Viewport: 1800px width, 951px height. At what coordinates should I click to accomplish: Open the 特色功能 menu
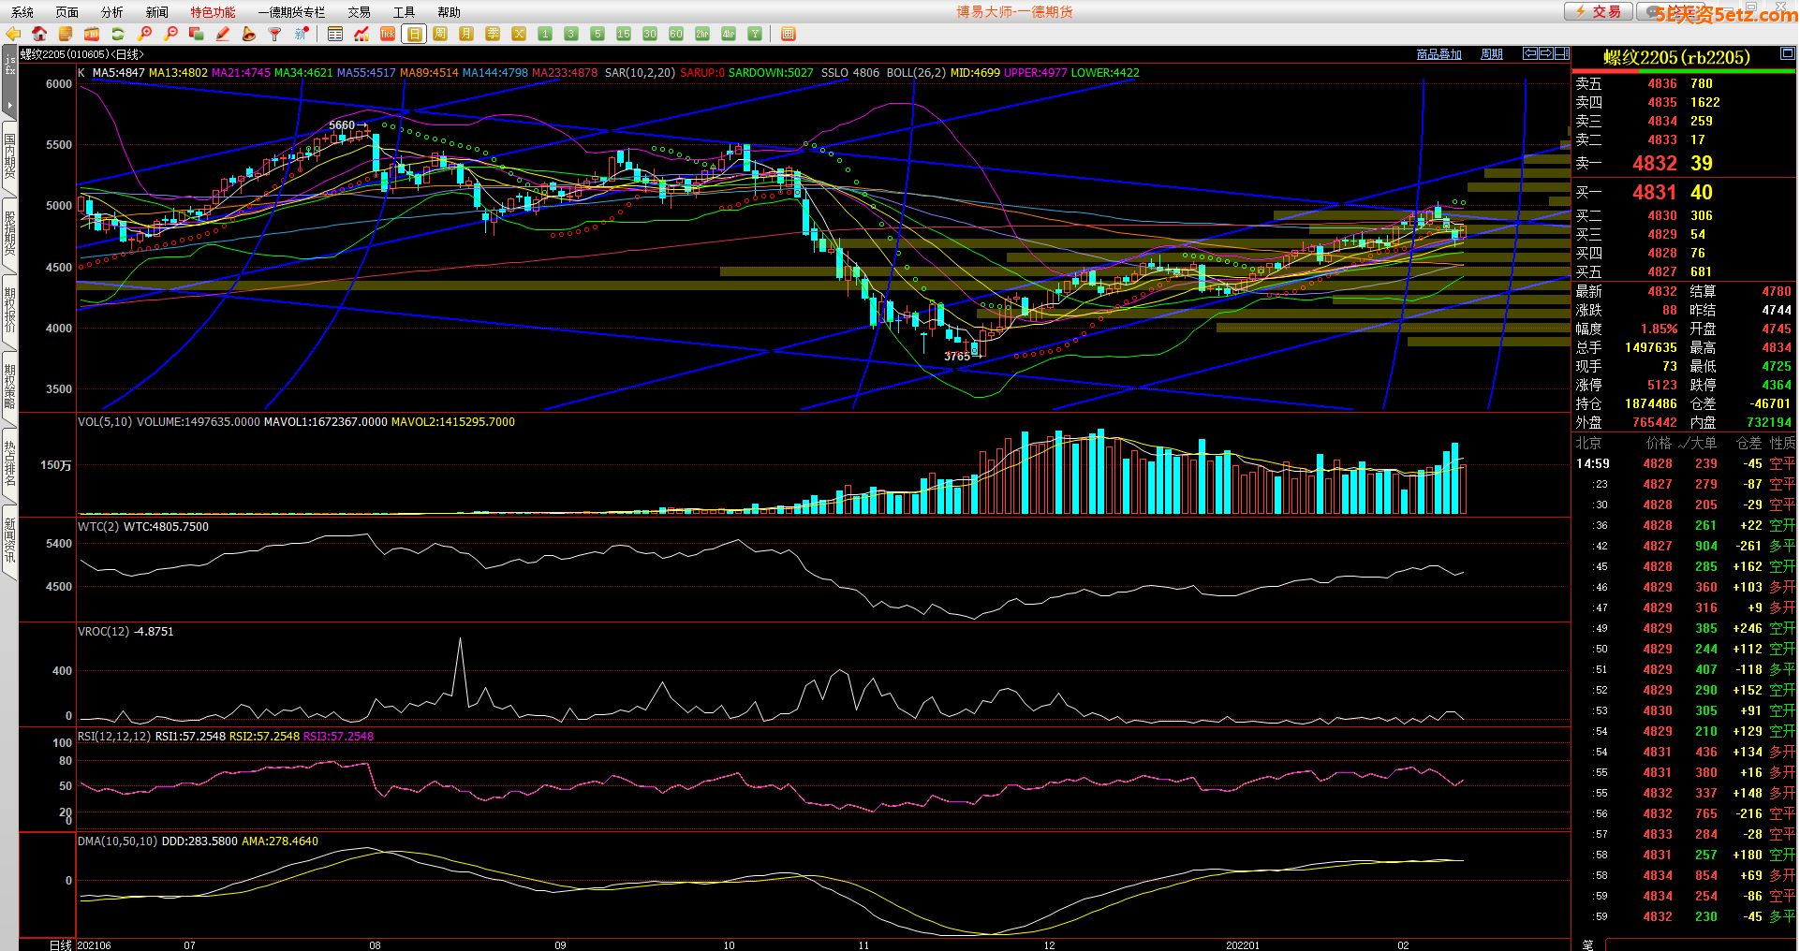[x=213, y=12]
